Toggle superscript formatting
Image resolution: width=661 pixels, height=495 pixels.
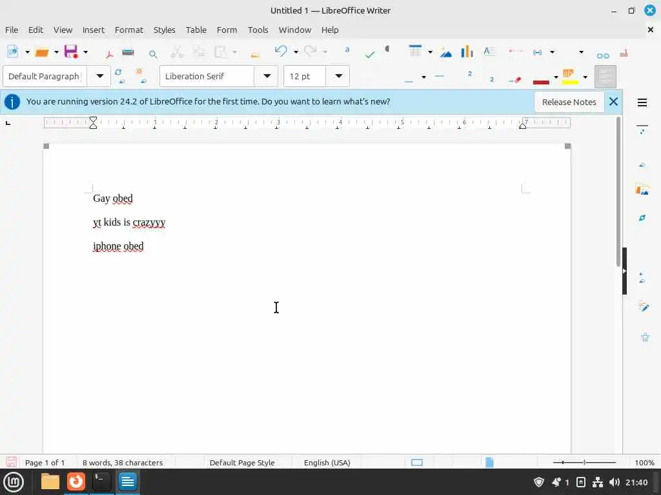(470, 74)
